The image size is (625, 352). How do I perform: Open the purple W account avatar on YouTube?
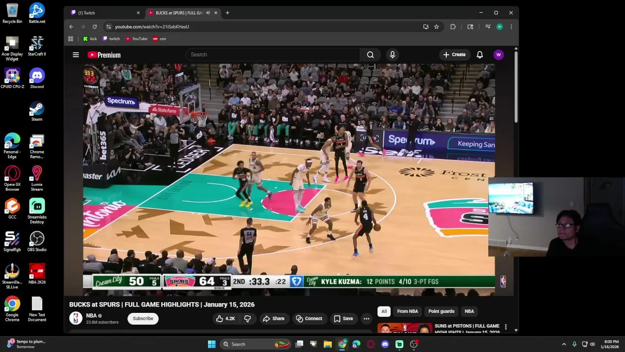point(499,55)
